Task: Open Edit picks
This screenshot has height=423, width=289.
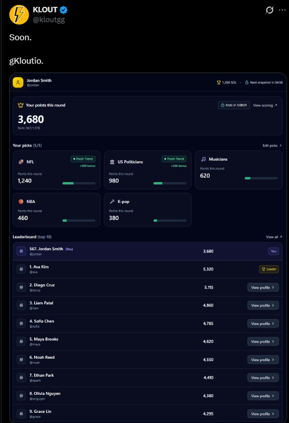Action: [272, 146]
